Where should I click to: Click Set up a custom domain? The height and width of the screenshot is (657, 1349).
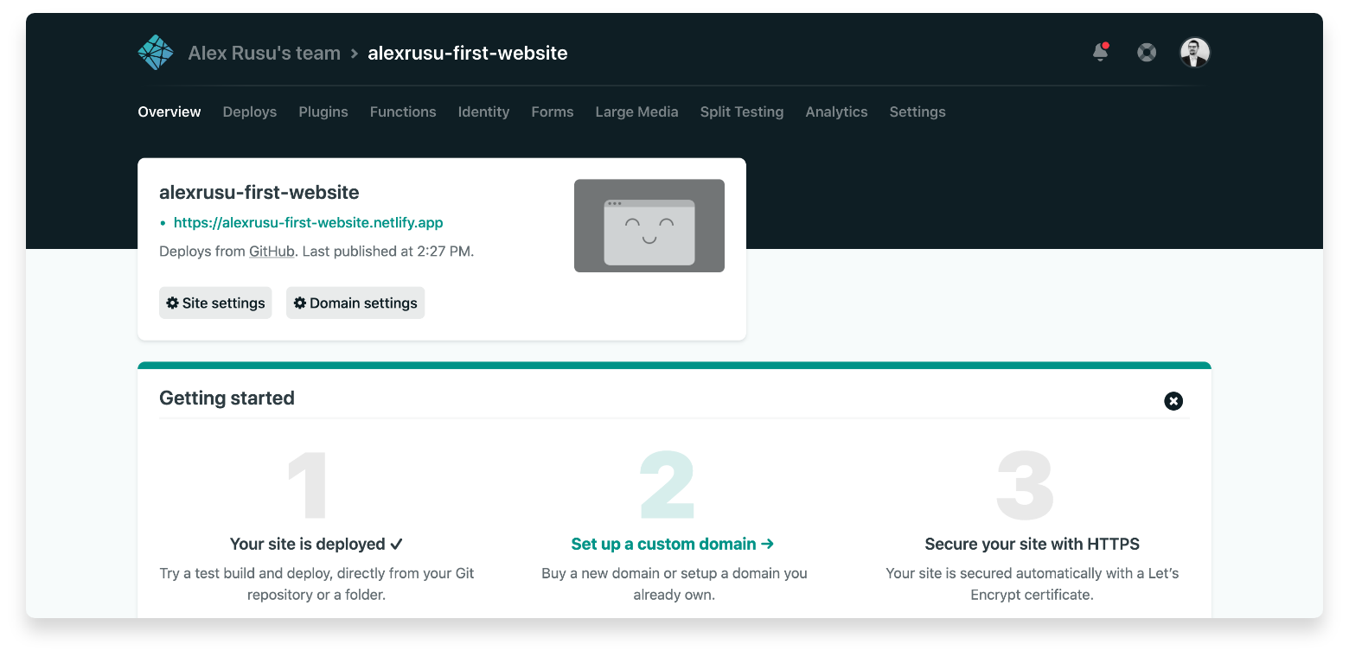click(x=673, y=544)
